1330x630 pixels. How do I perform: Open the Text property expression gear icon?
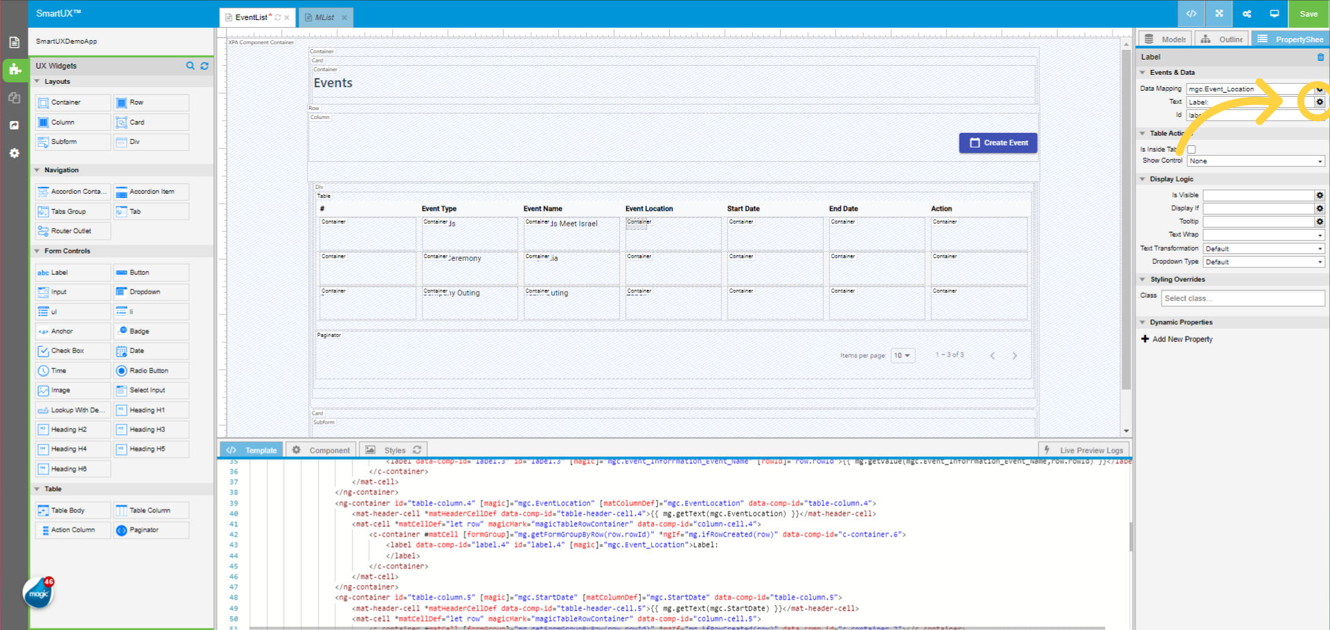[1320, 102]
